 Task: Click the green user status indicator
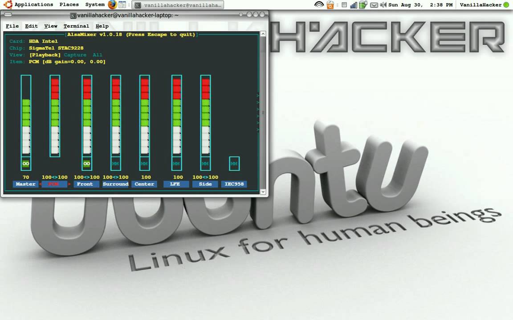coord(506,5)
